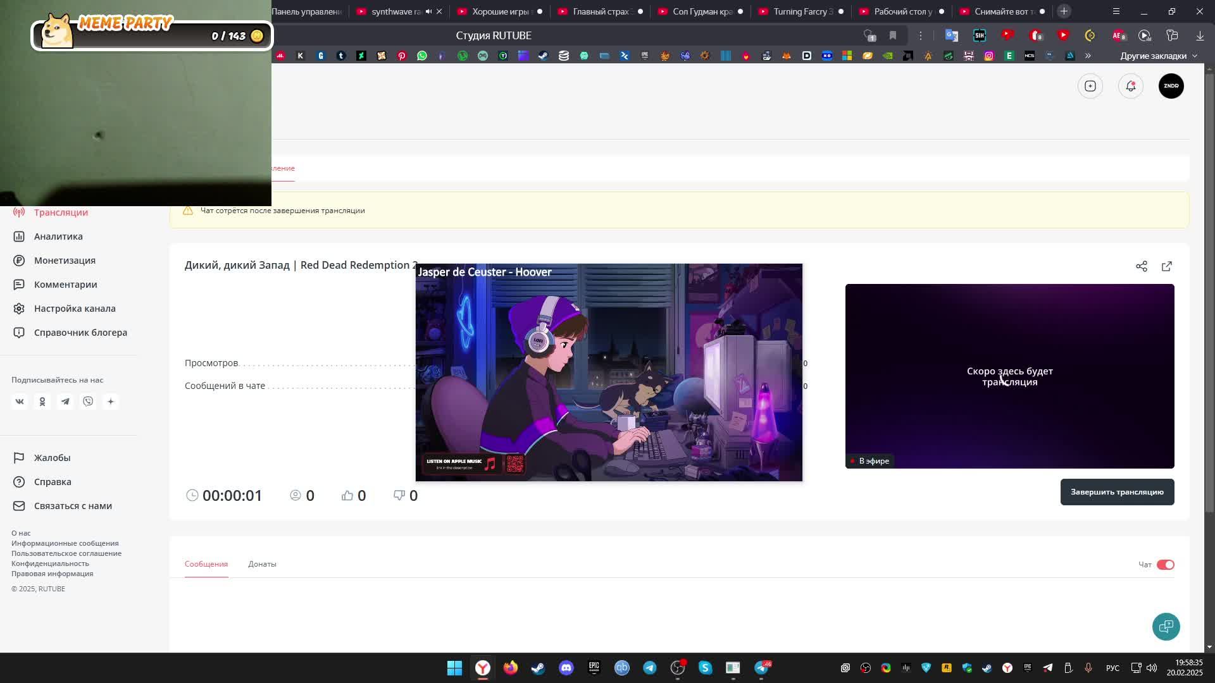Click the Монетизация ruble icon
Screen dimensions: 1215x683
point(19,261)
